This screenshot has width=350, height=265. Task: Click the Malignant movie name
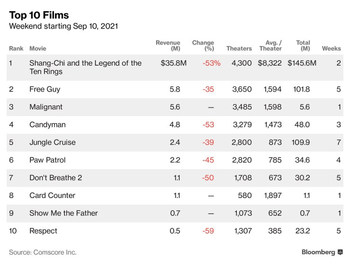[46, 107]
